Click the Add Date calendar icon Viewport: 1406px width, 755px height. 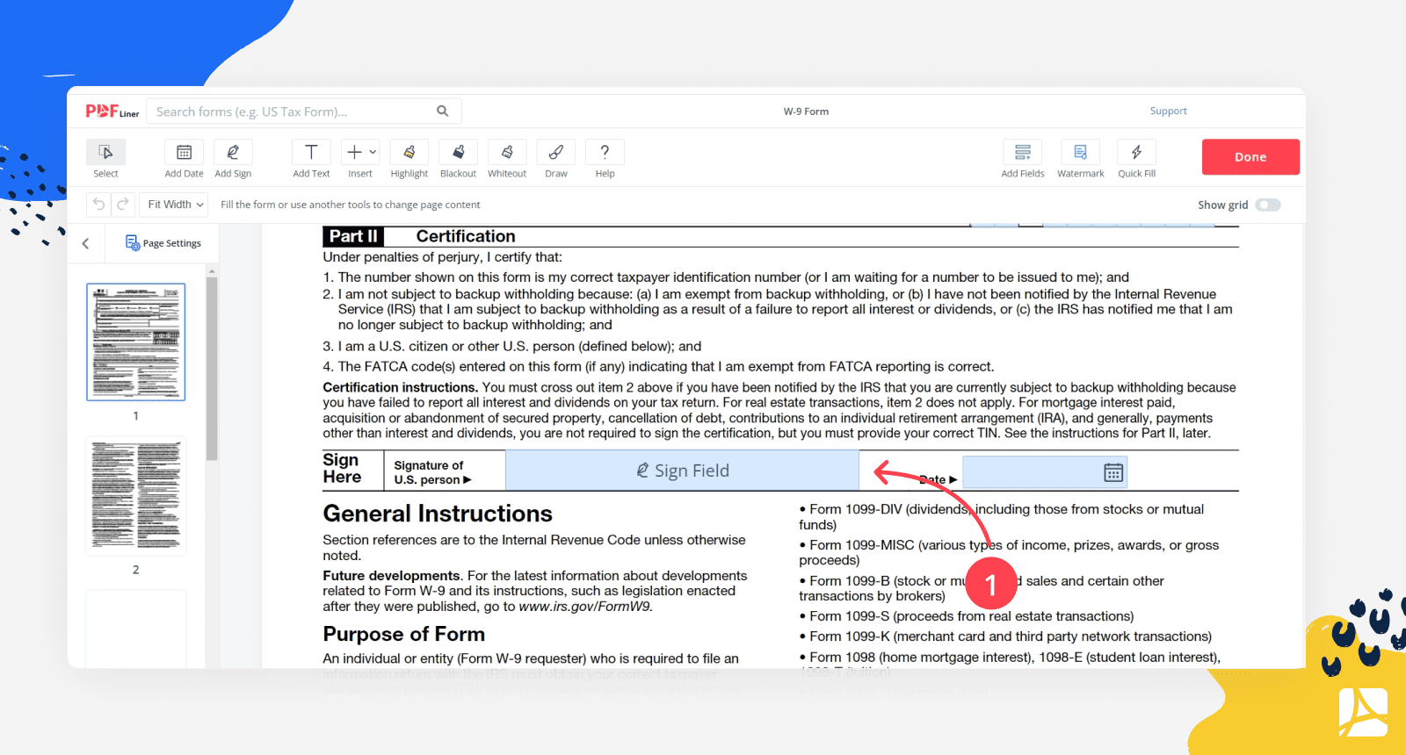[184, 152]
